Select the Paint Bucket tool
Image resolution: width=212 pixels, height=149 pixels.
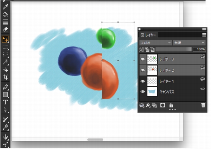(x=5, y=14)
